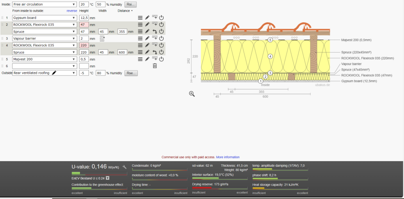404x199 pixels.
Task: Open the layer menu for Gypsum board
Action: [140, 18]
